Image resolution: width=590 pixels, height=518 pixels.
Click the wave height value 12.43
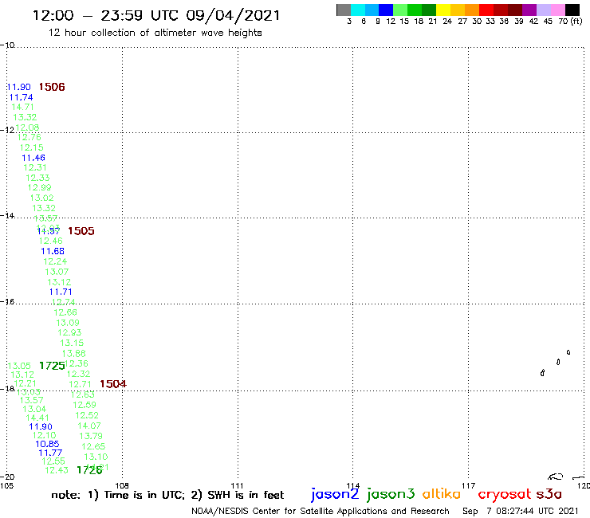[57, 471]
